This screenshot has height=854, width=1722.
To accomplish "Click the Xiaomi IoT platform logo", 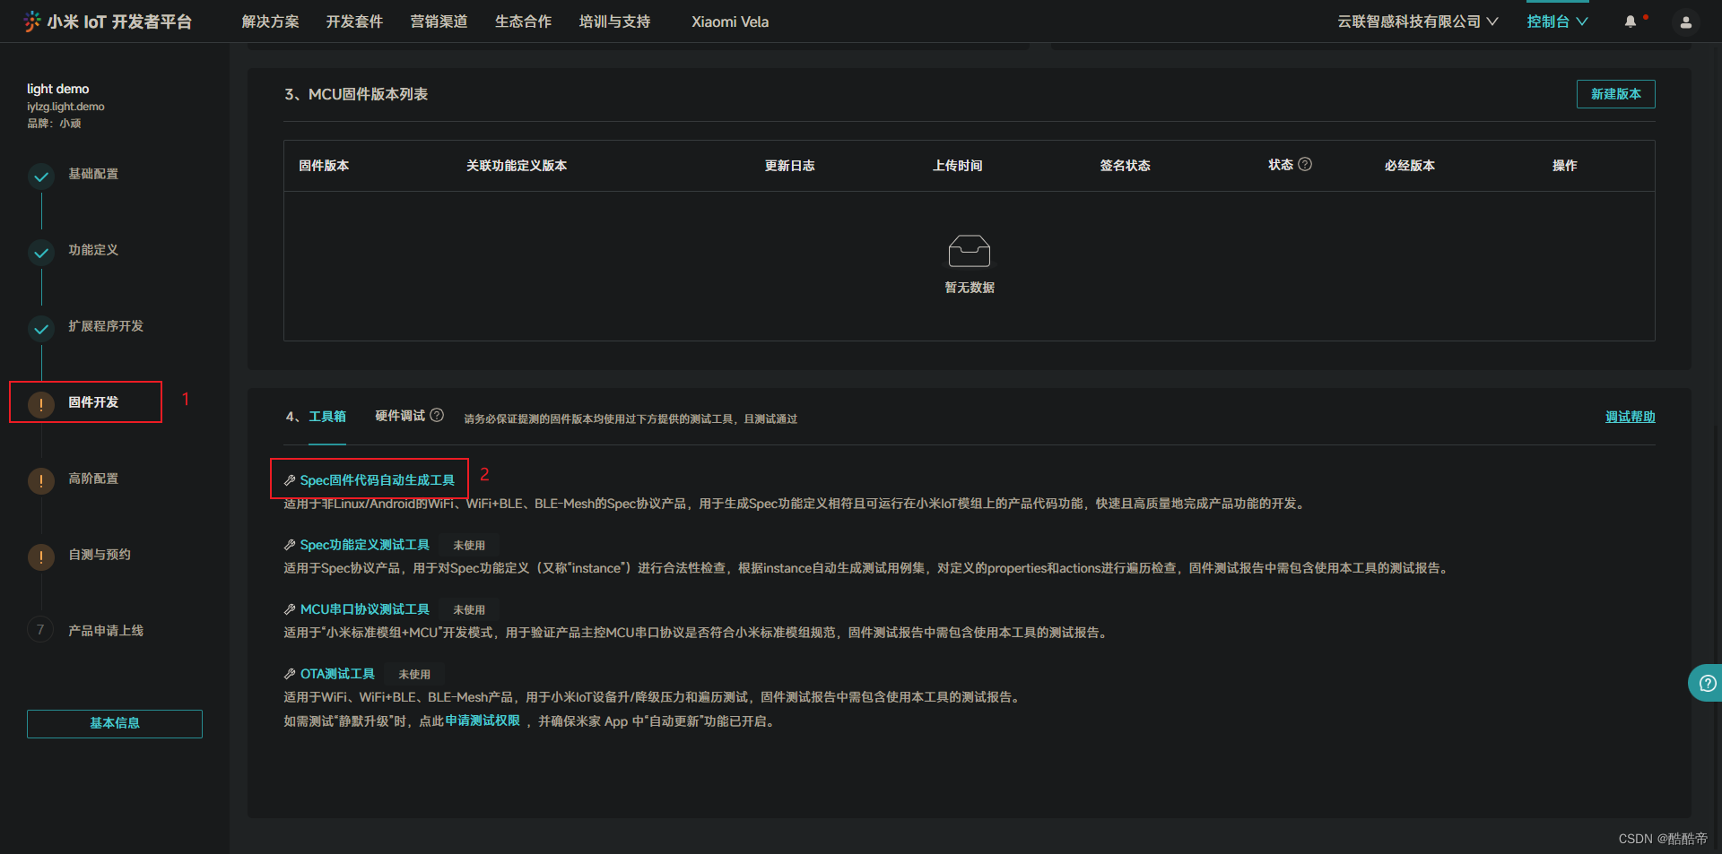I will click(107, 22).
